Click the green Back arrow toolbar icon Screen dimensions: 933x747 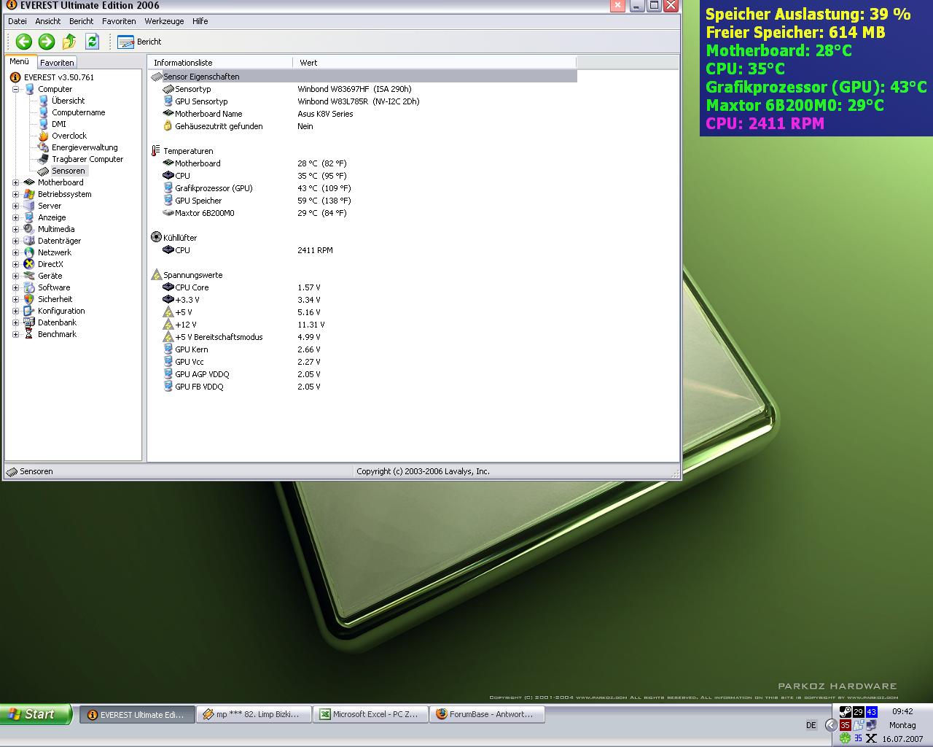[23, 42]
